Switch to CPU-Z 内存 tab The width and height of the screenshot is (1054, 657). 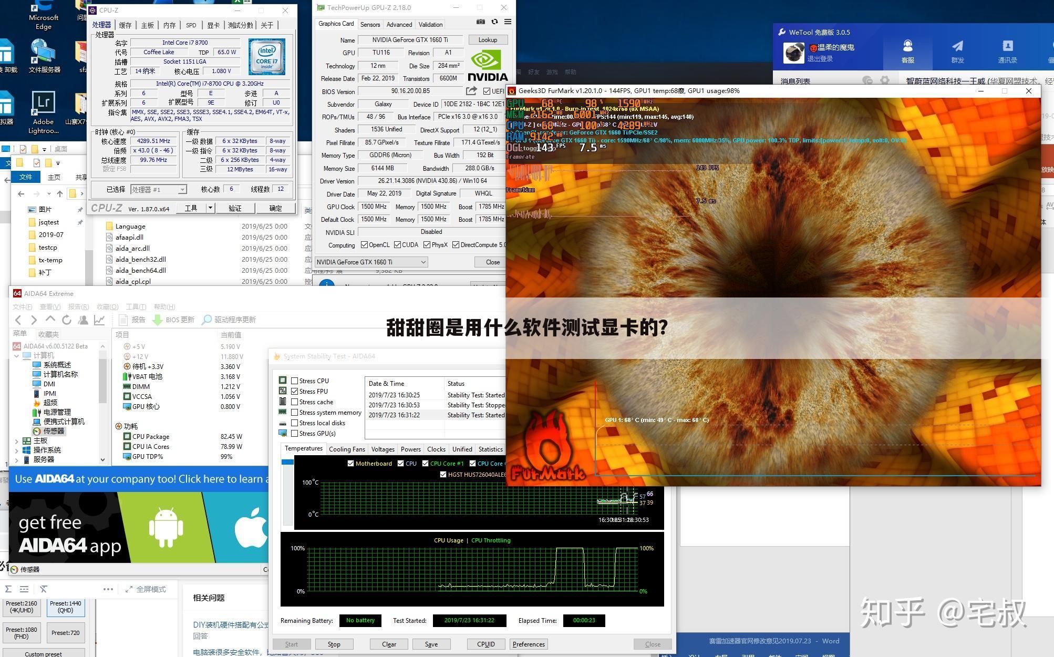tap(169, 25)
